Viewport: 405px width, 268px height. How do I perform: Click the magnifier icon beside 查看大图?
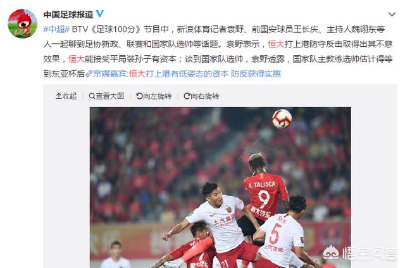coord(92,96)
